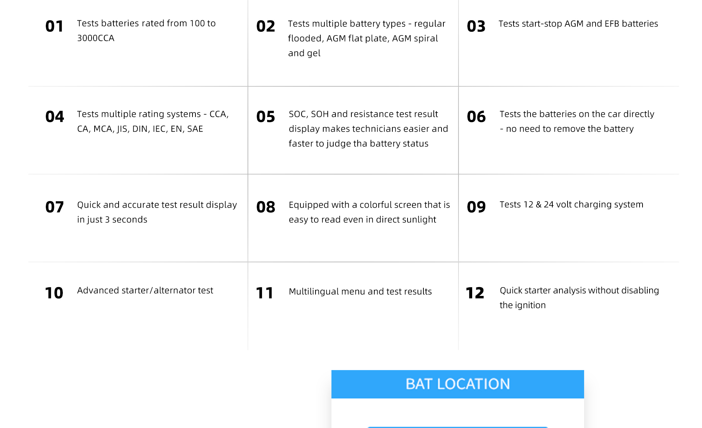Click the bold number 02
The image size is (702, 428).
(265, 27)
